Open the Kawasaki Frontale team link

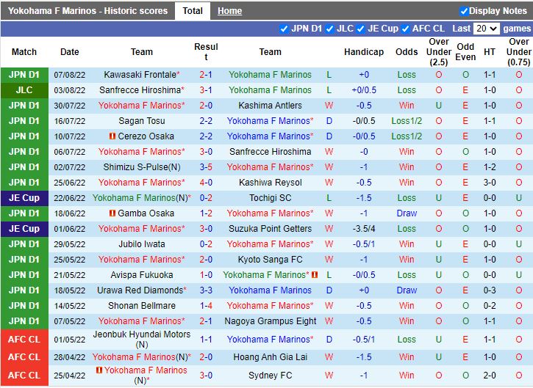(140, 75)
